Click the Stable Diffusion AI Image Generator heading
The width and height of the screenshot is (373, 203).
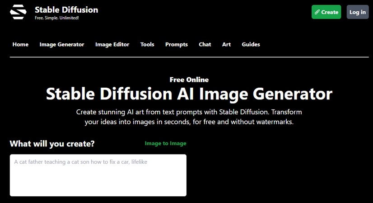point(189,94)
